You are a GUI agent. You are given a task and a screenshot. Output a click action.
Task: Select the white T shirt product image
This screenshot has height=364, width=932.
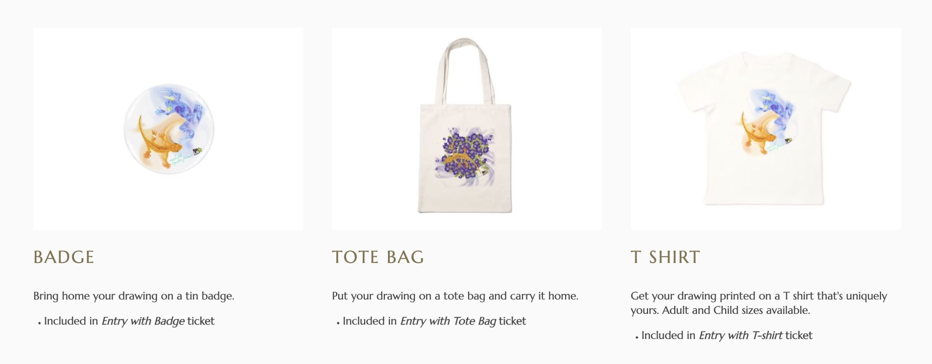pos(765,129)
